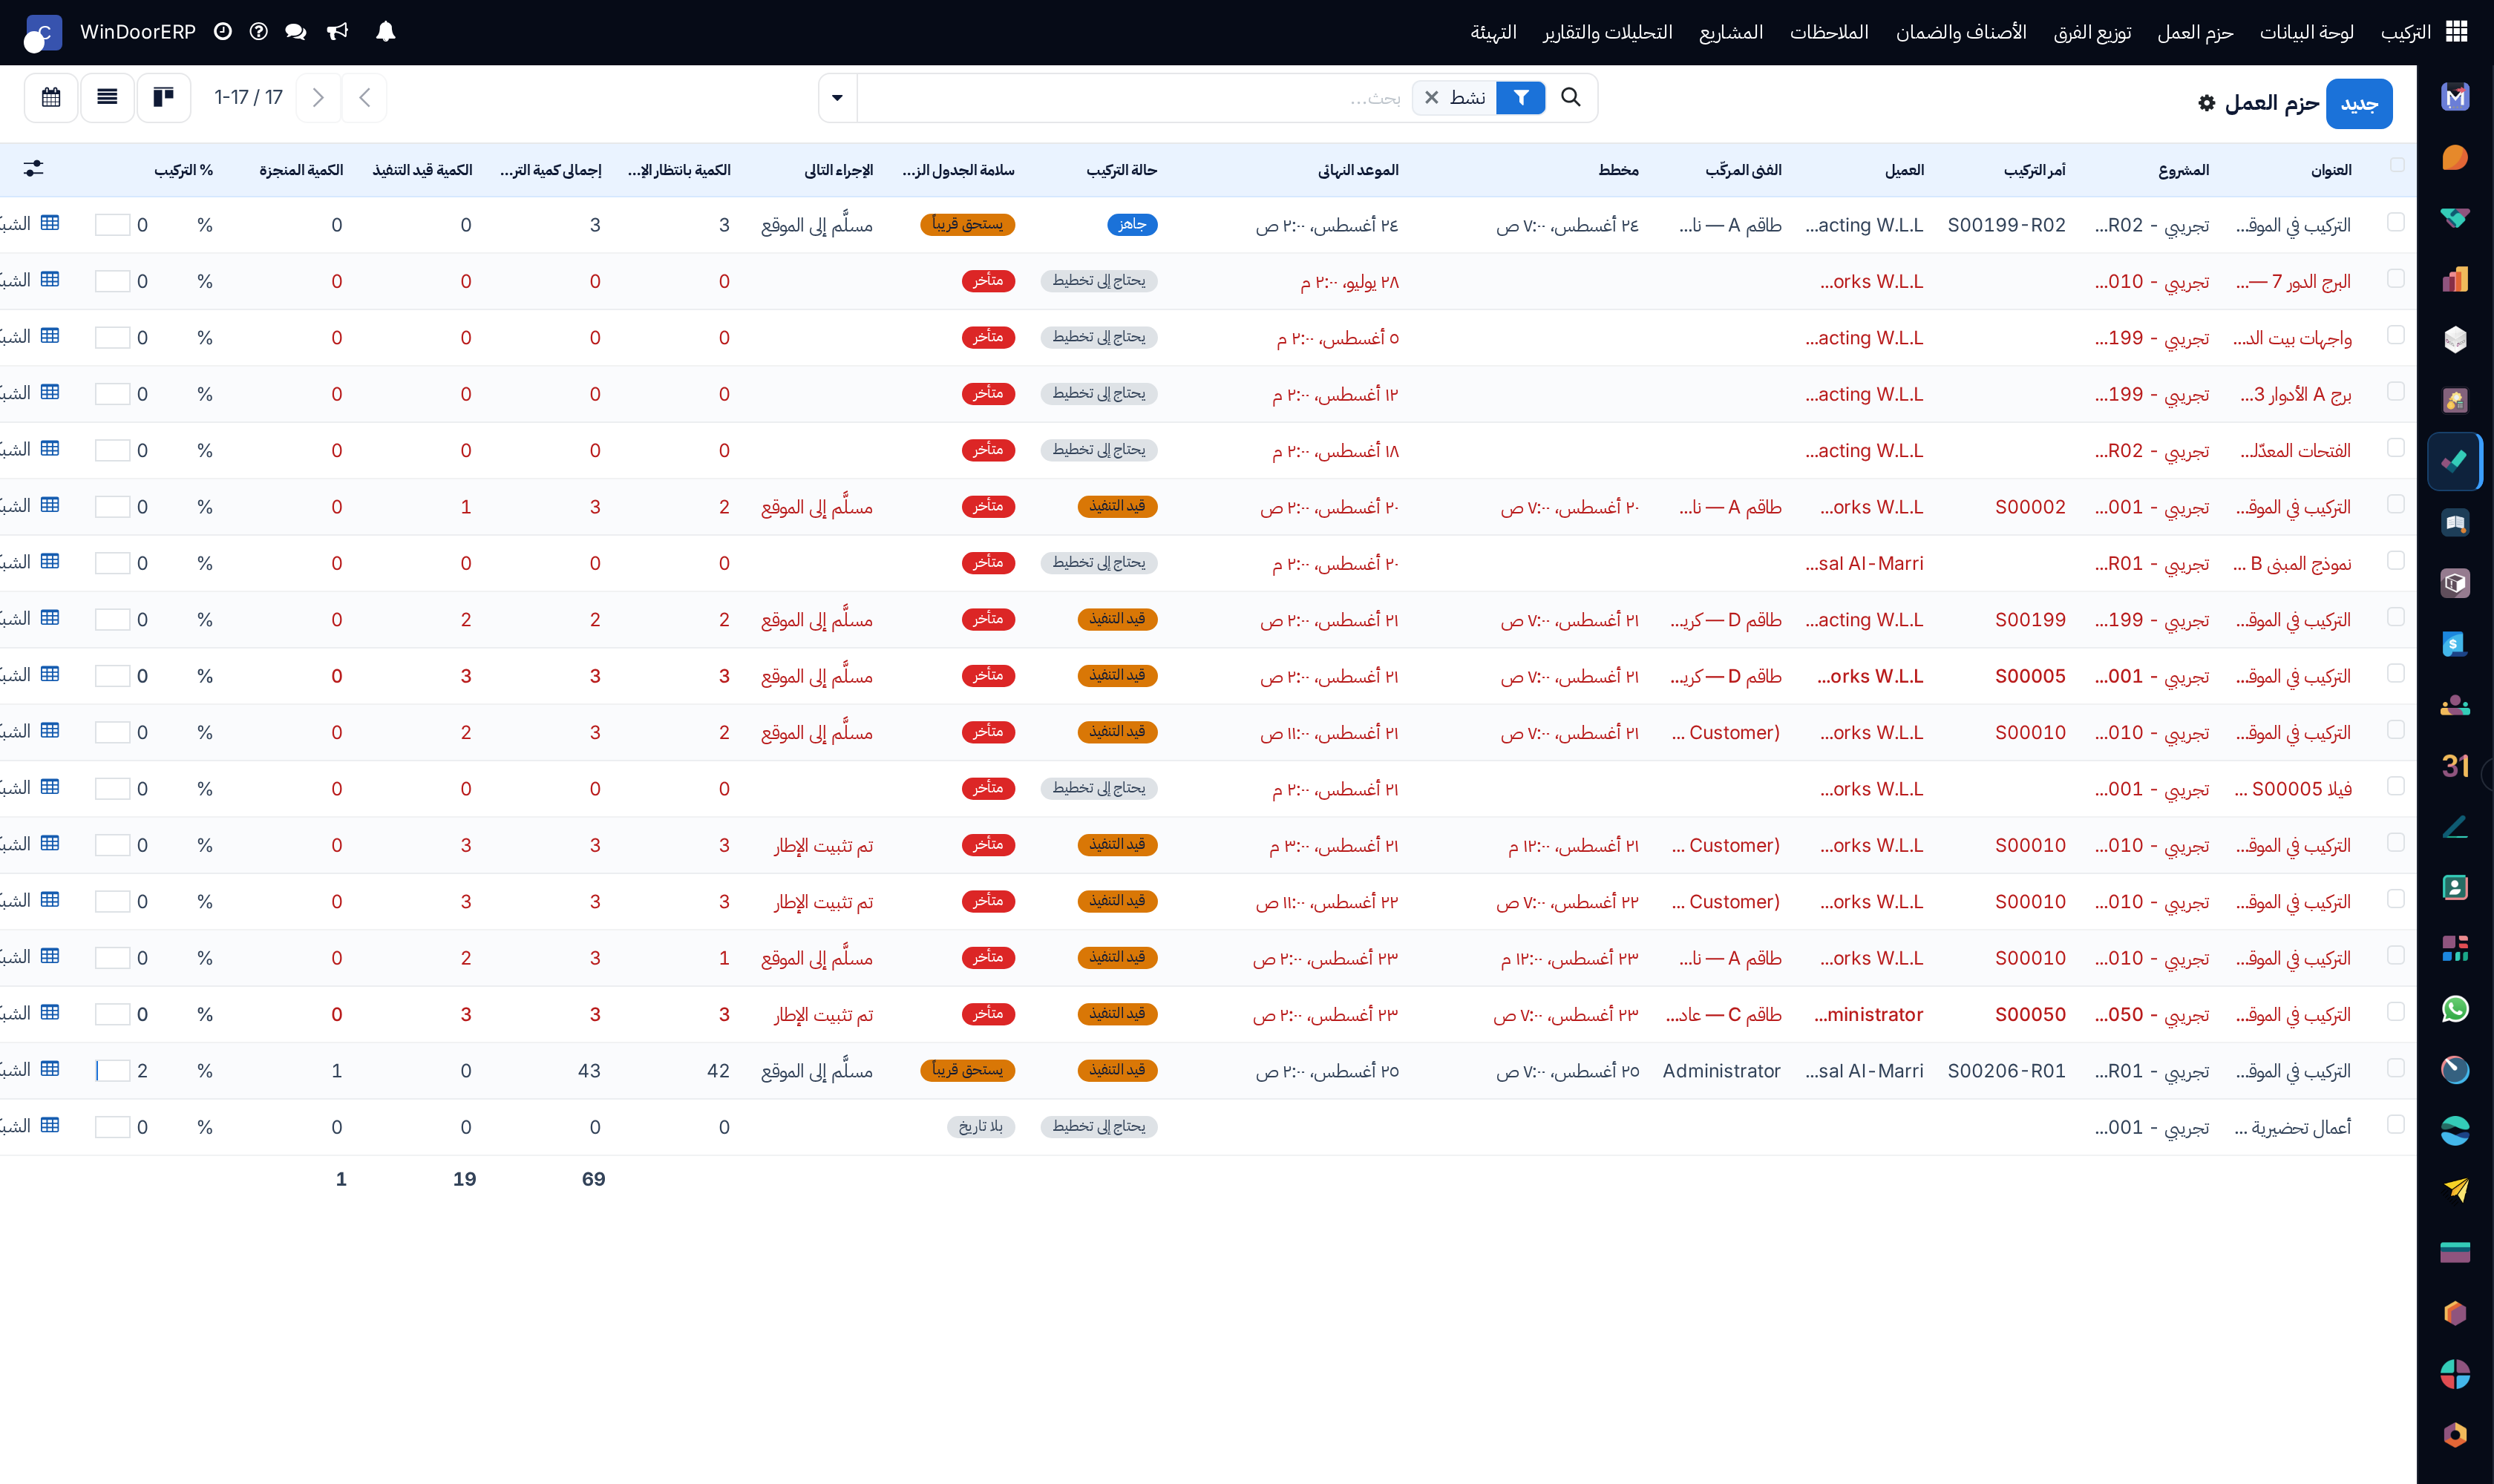Toggle the select-all checkbox in table header

[x=2397, y=165]
